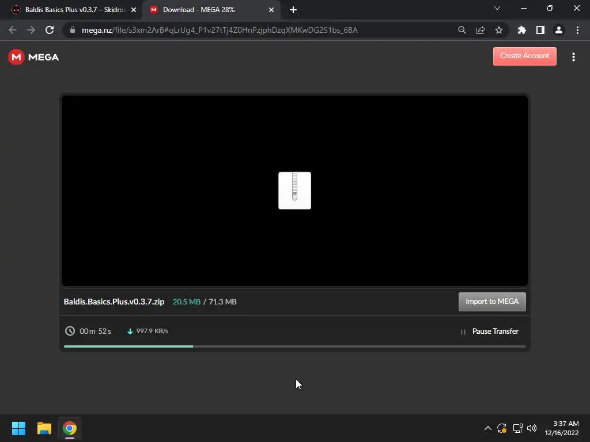Click the zoom magnifier icon in address bar
This screenshot has width=590, height=442.
coord(462,30)
